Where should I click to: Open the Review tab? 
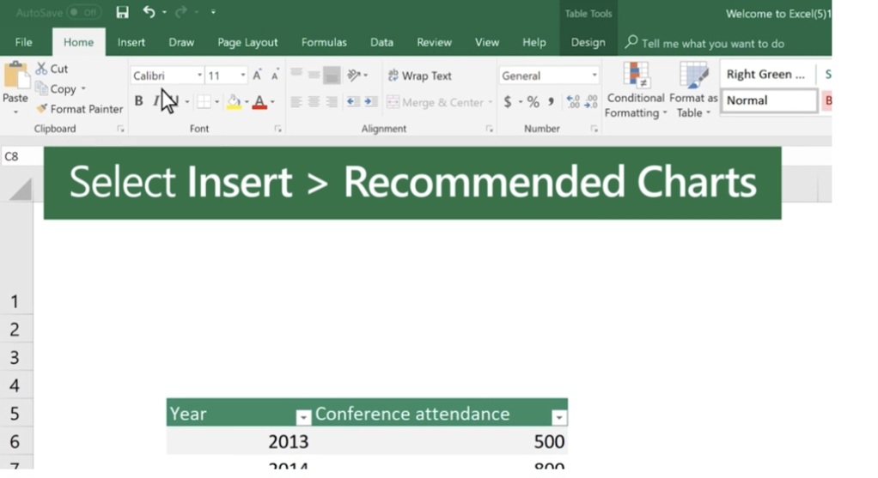[434, 43]
